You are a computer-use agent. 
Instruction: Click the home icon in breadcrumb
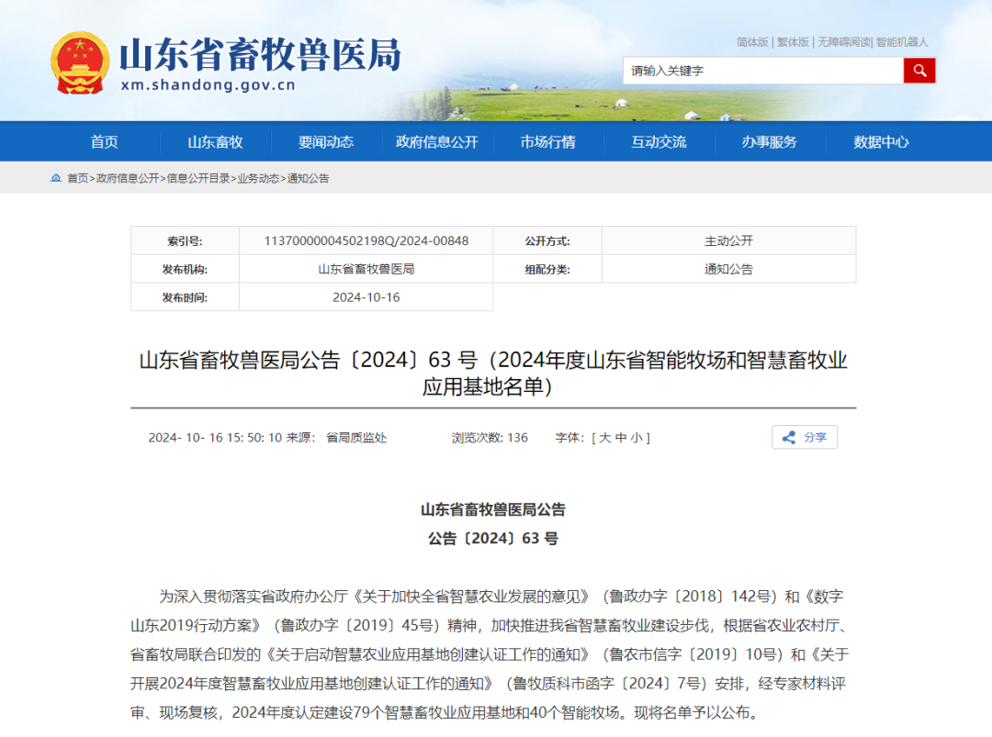(56, 178)
